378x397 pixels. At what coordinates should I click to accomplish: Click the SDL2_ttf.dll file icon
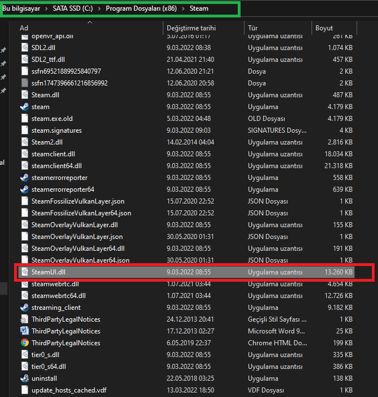pyautogui.click(x=25, y=60)
